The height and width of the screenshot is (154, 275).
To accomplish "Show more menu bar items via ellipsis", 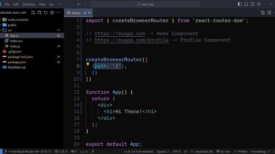I will coord(60,4).
